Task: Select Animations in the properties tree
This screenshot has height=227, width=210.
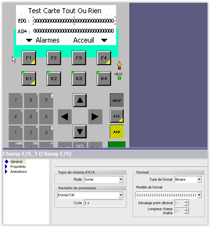Action: click(18, 172)
